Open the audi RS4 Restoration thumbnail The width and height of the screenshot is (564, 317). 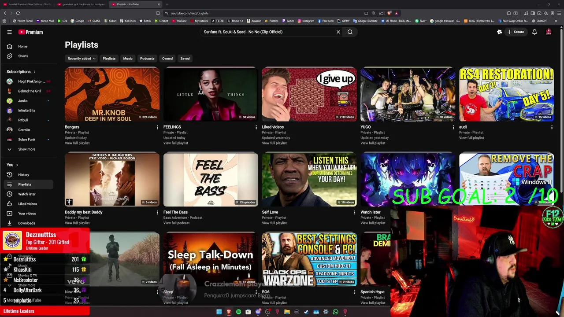pyautogui.click(x=506, y=95)
